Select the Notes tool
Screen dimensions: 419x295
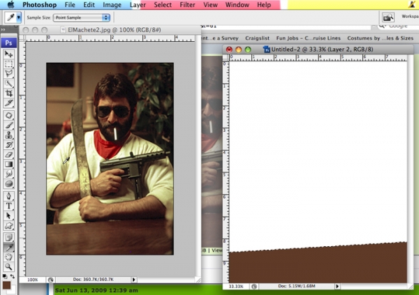click(8, 237)
